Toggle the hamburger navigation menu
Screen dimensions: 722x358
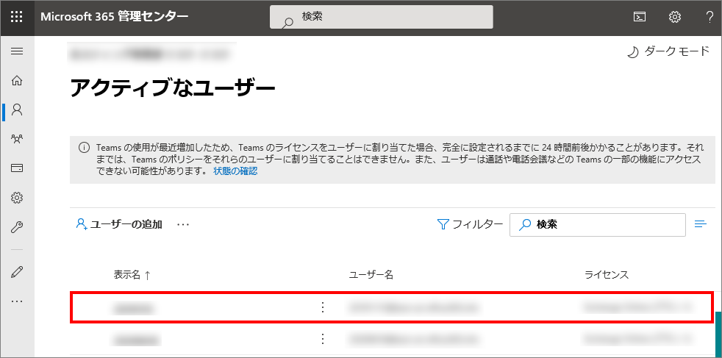17,51
